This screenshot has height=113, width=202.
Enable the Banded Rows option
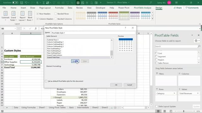click(x=56, y=14)
